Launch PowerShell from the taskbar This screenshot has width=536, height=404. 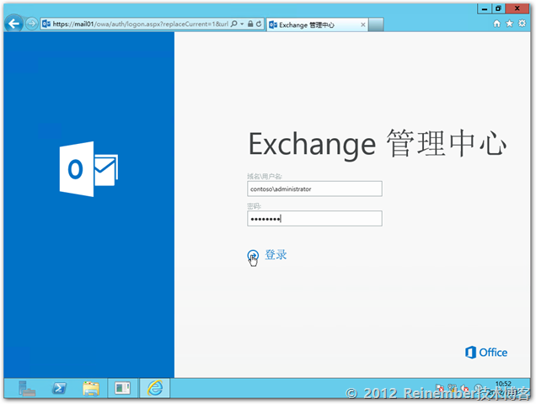click(x=59, y=388)
